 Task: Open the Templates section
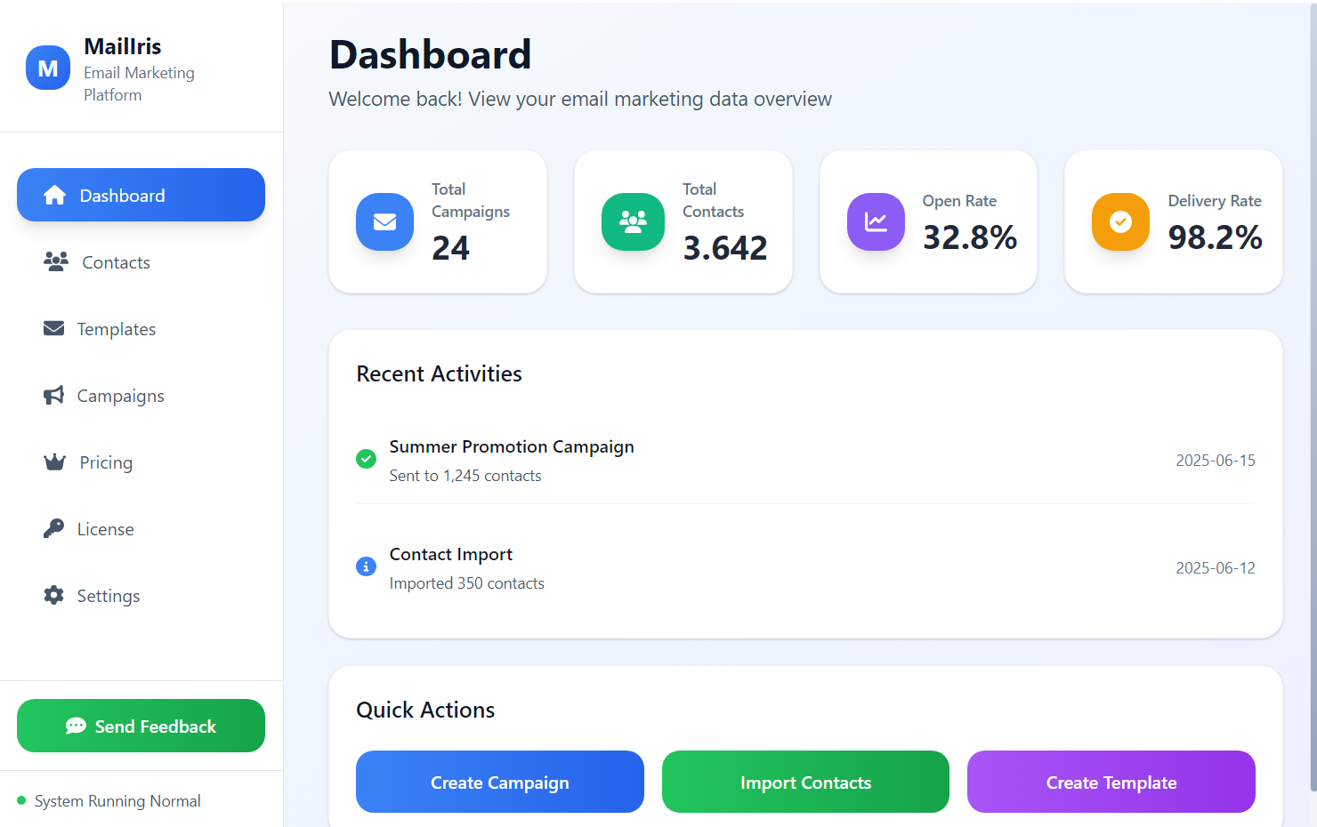[141, 328]
